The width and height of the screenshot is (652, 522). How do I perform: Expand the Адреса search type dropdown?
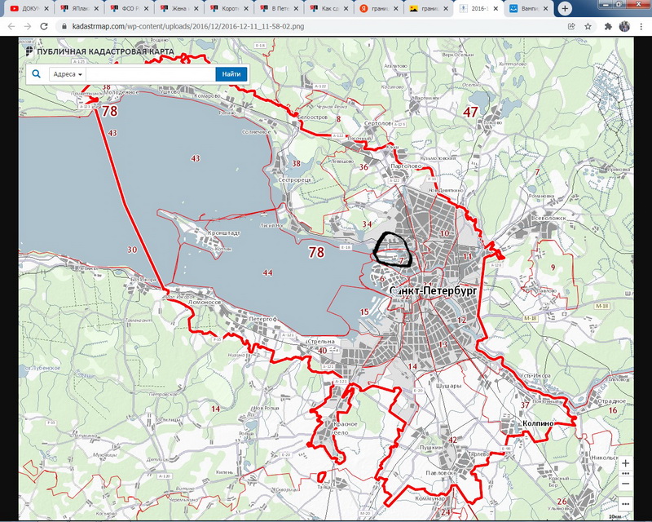pos(68,74)
